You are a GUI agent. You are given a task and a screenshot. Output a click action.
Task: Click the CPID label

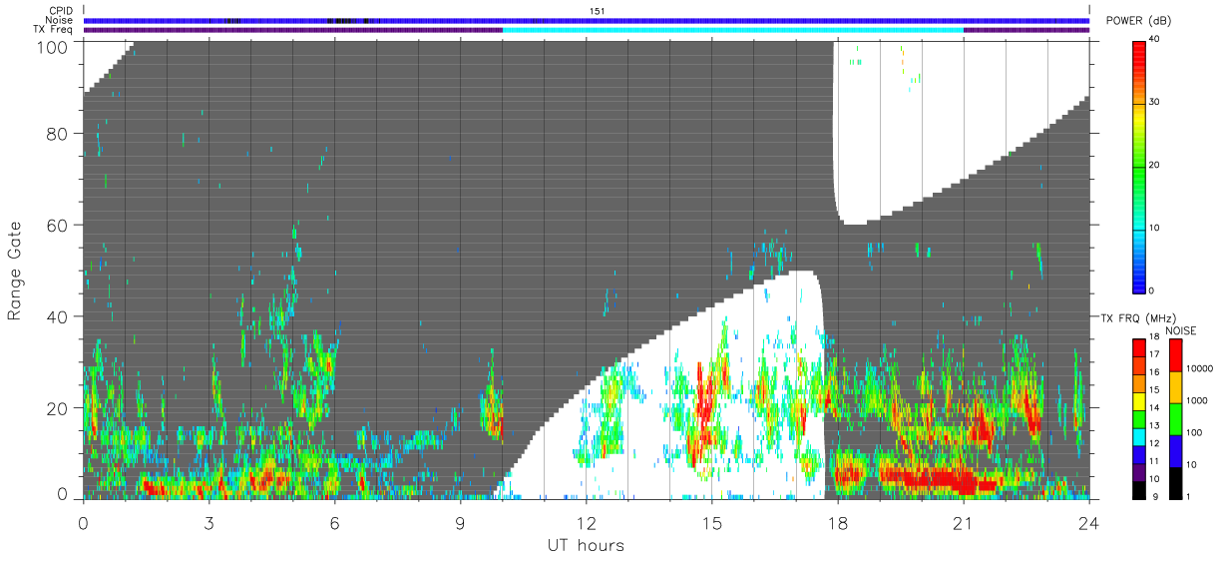[x=61, y=11]
